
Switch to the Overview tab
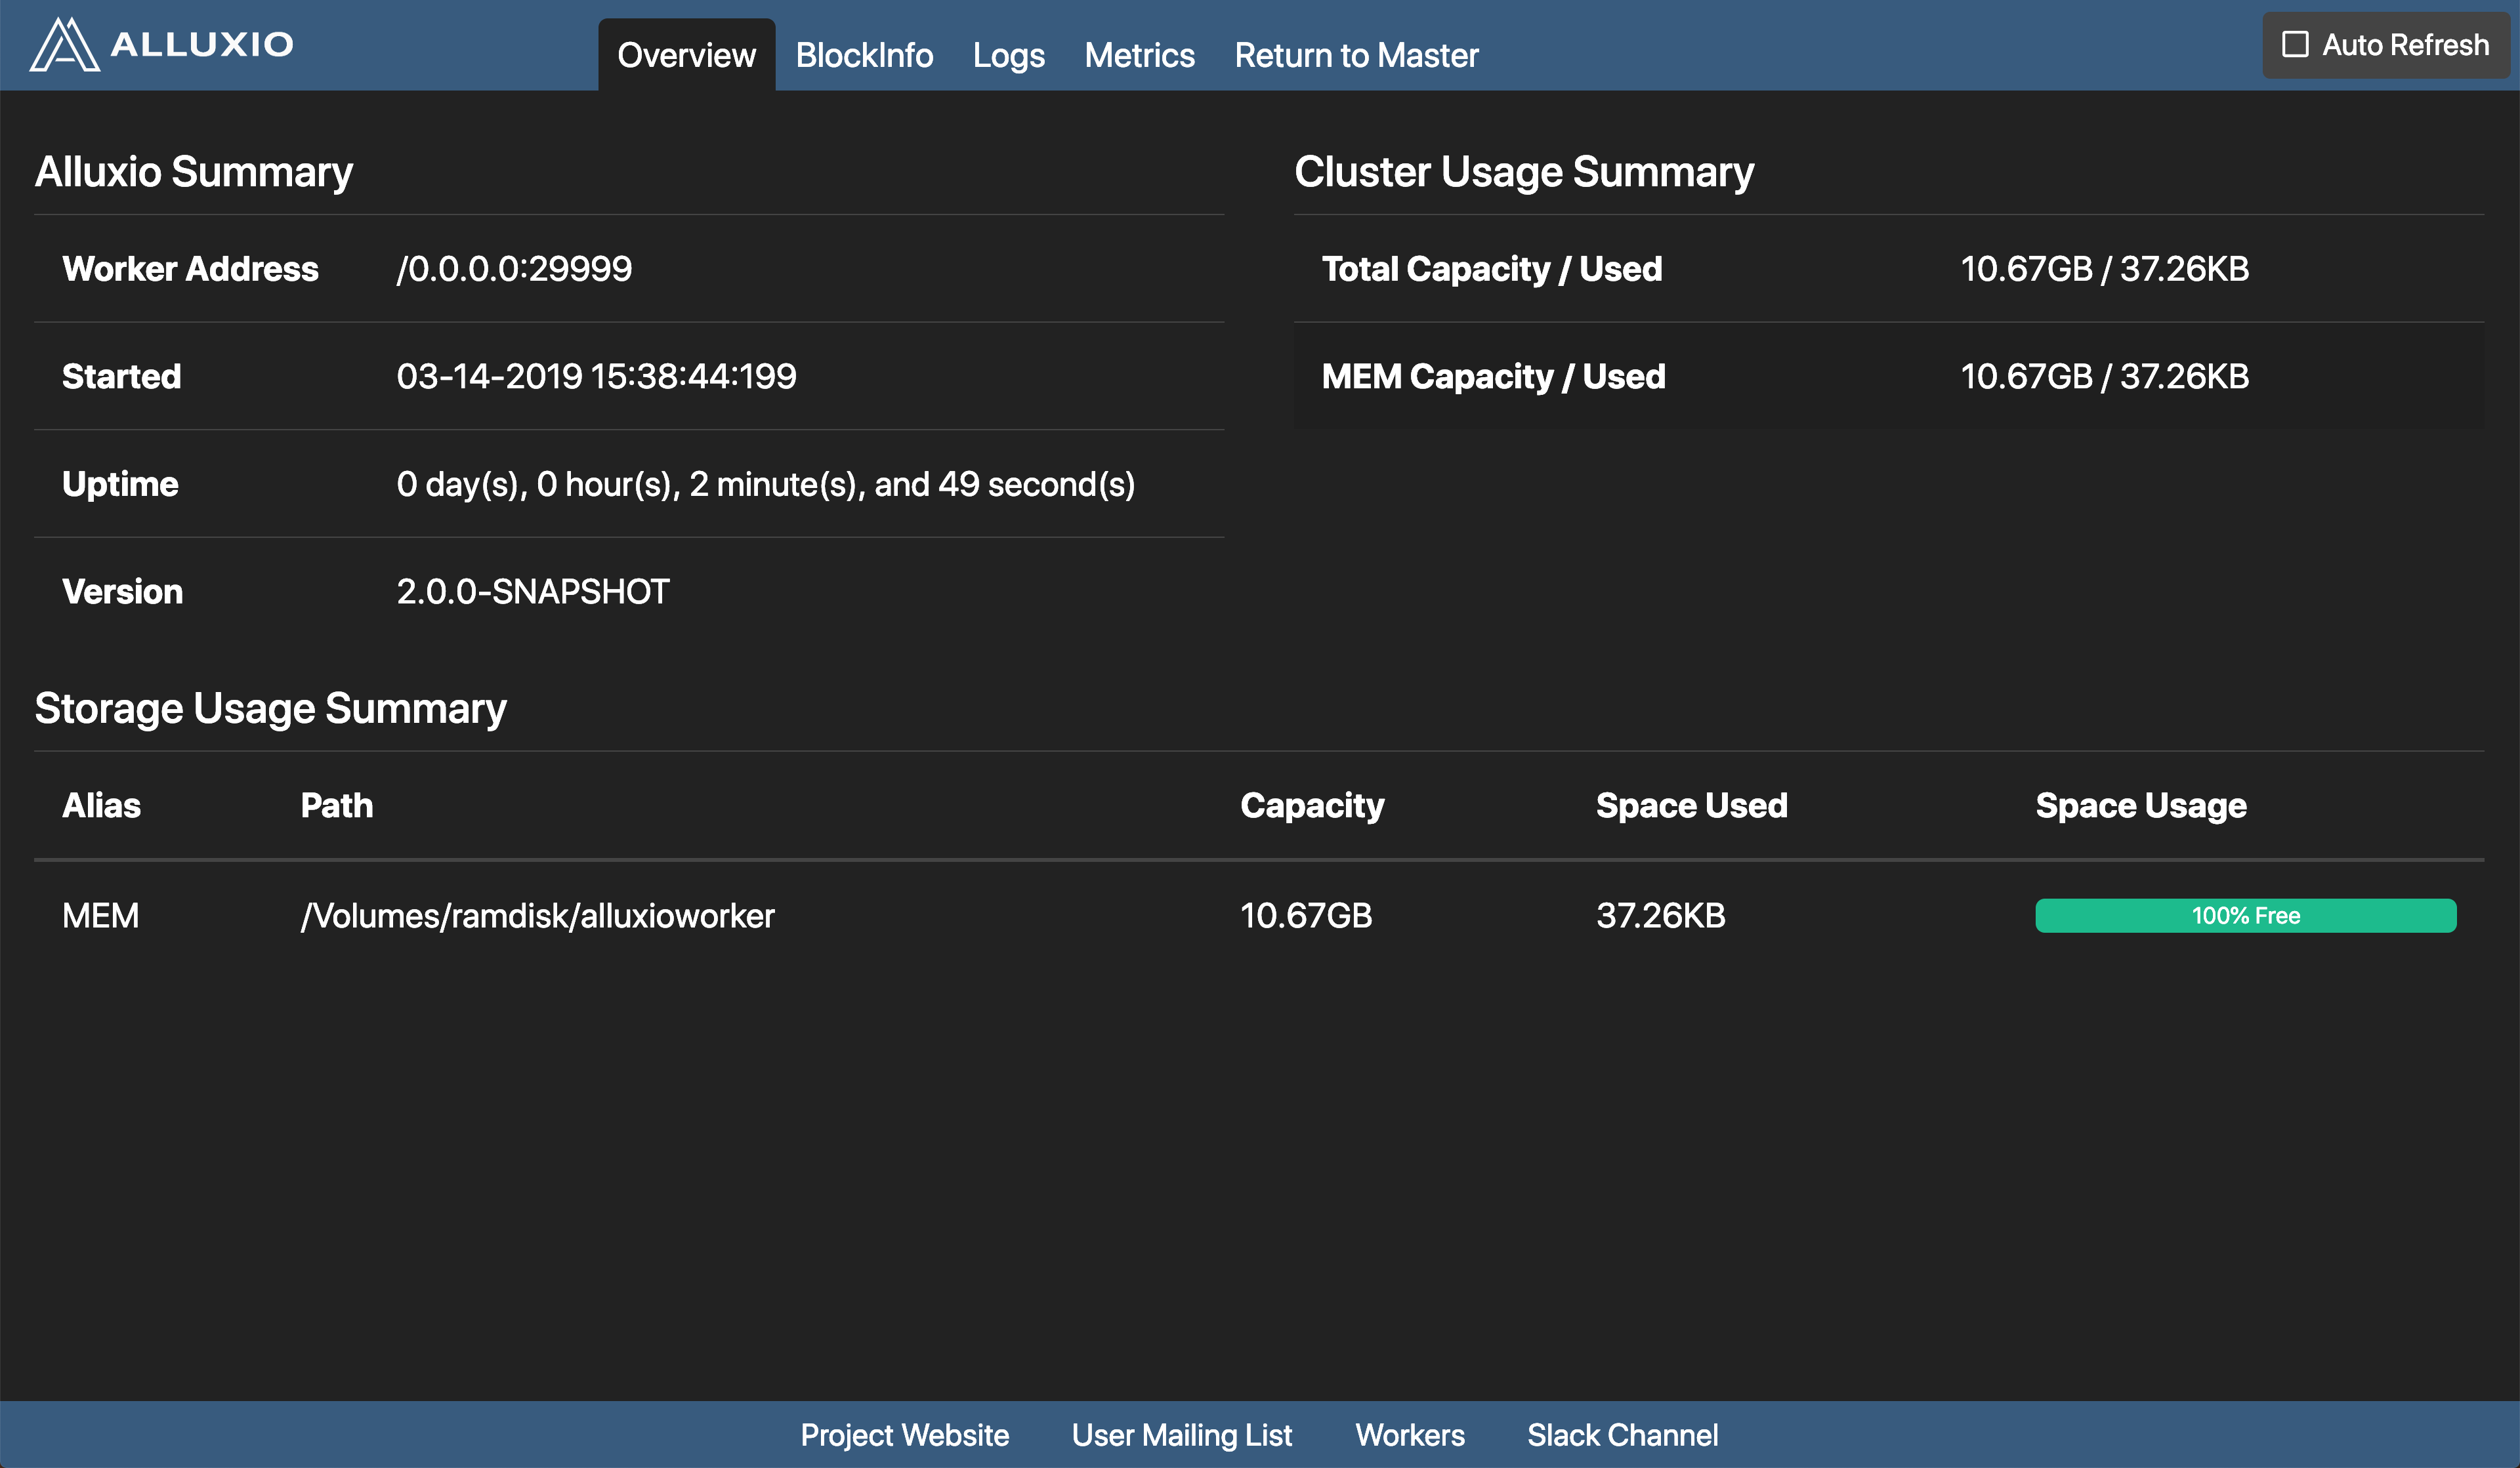pyautogui.click(x=686, y=56)
